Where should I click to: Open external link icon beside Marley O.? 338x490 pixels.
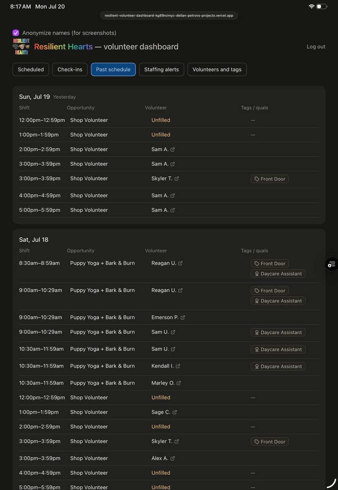(x=179, y=383)
